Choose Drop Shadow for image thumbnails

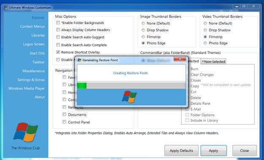pos(143,30)
